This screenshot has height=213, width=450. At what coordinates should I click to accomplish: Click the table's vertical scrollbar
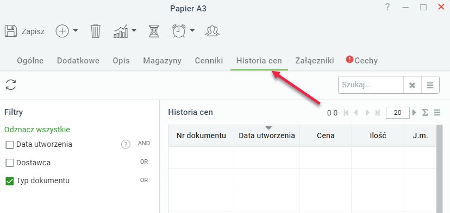click(439, 169)
